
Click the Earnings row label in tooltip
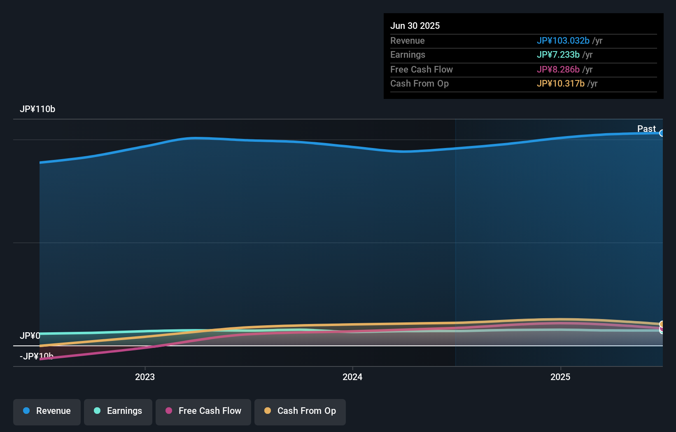point(408,54)
